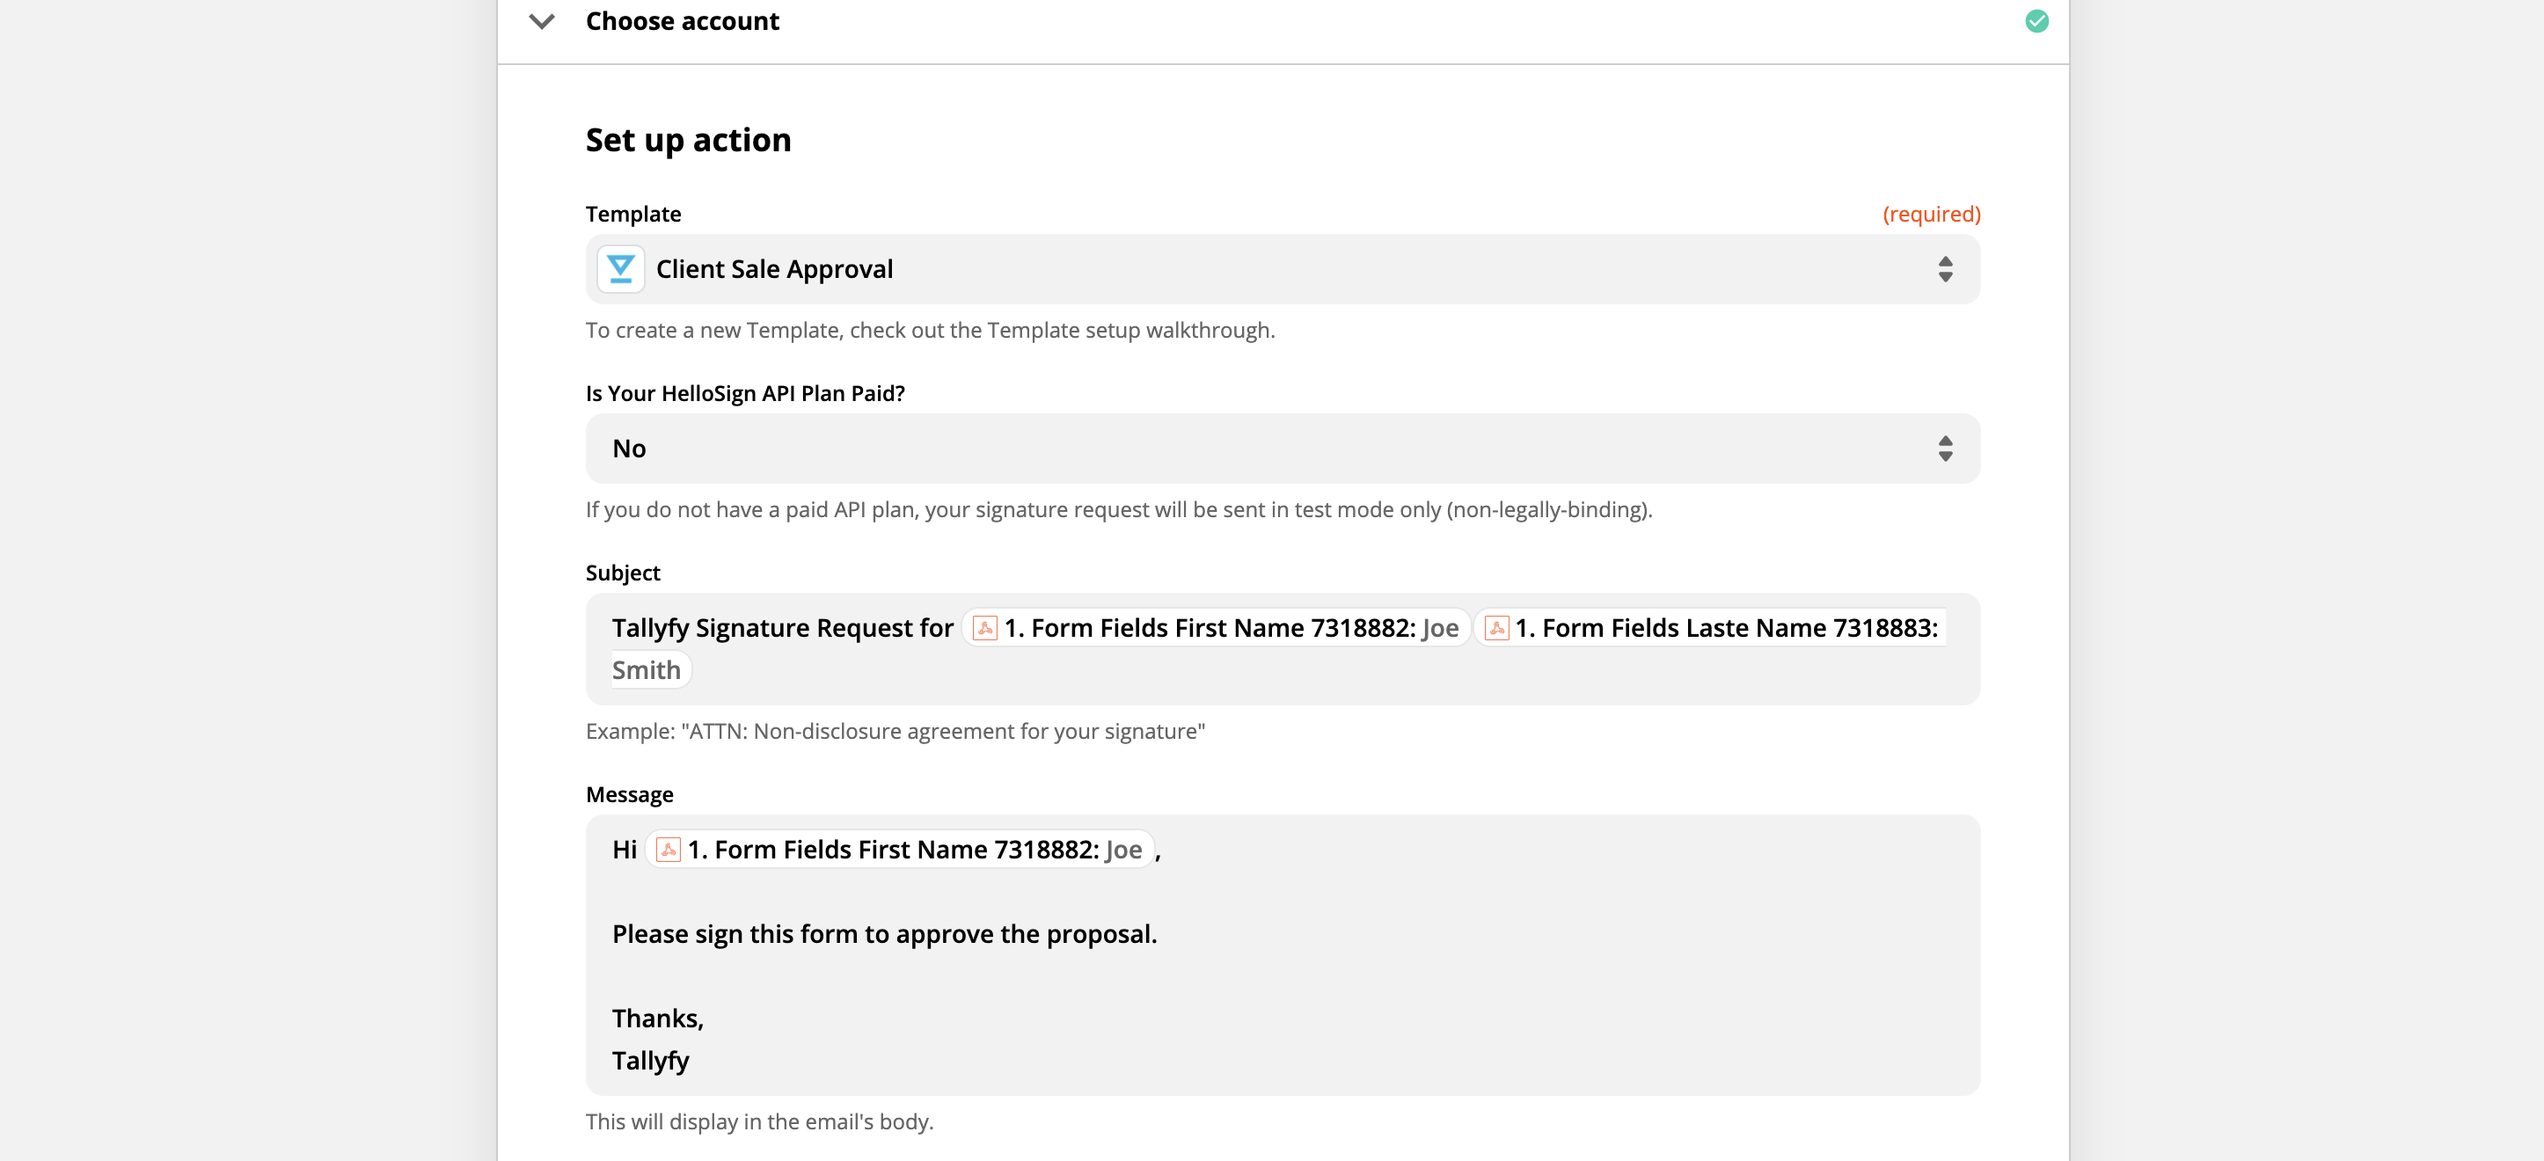This screenshot has height=1161, width=2544.
Task: Click the up-down arrows in the No dropdown
Action: pos(1945,449)
